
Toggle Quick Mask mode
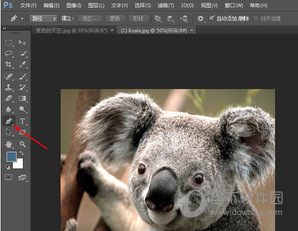point(8,177)
